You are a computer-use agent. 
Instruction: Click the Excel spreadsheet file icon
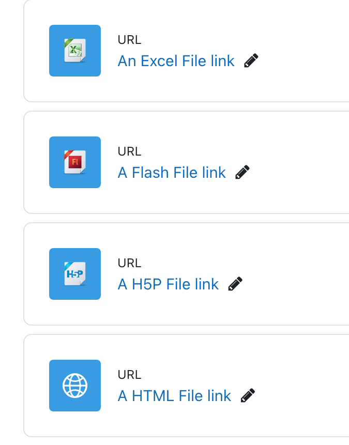tap(75, 51)
